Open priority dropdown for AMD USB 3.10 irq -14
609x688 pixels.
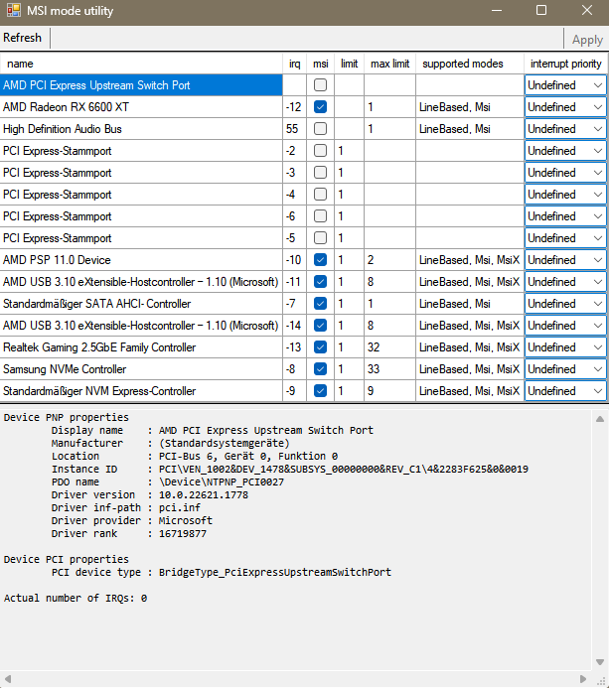coord(566,326)
